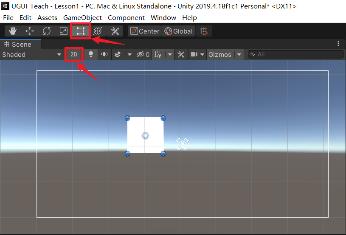Open the File menu
346x235 pixels.
(8, 18)
